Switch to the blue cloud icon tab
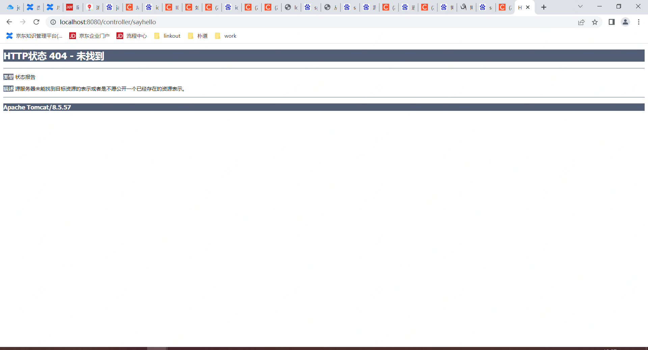This screenshot has height=350, width=648. (13, 7)
